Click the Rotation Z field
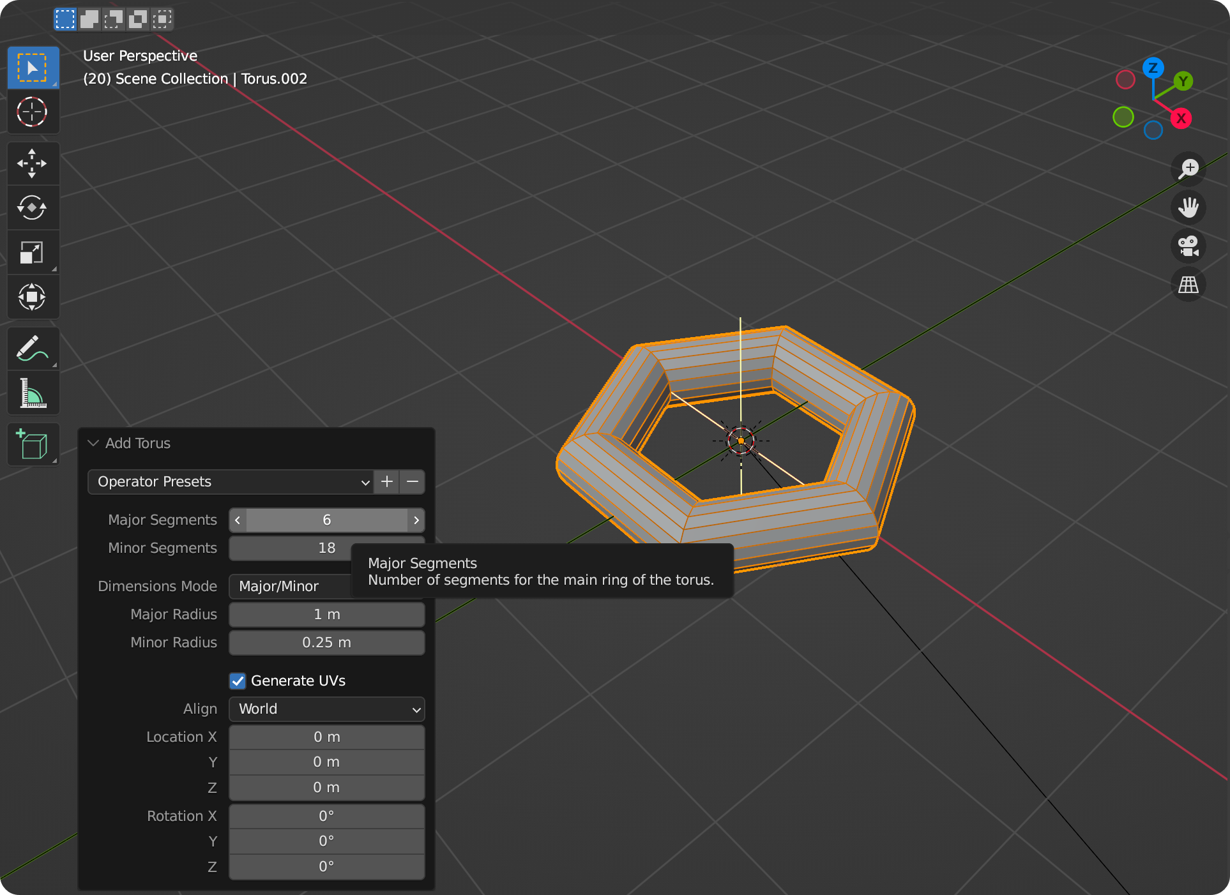 click(x=327, y=867)
